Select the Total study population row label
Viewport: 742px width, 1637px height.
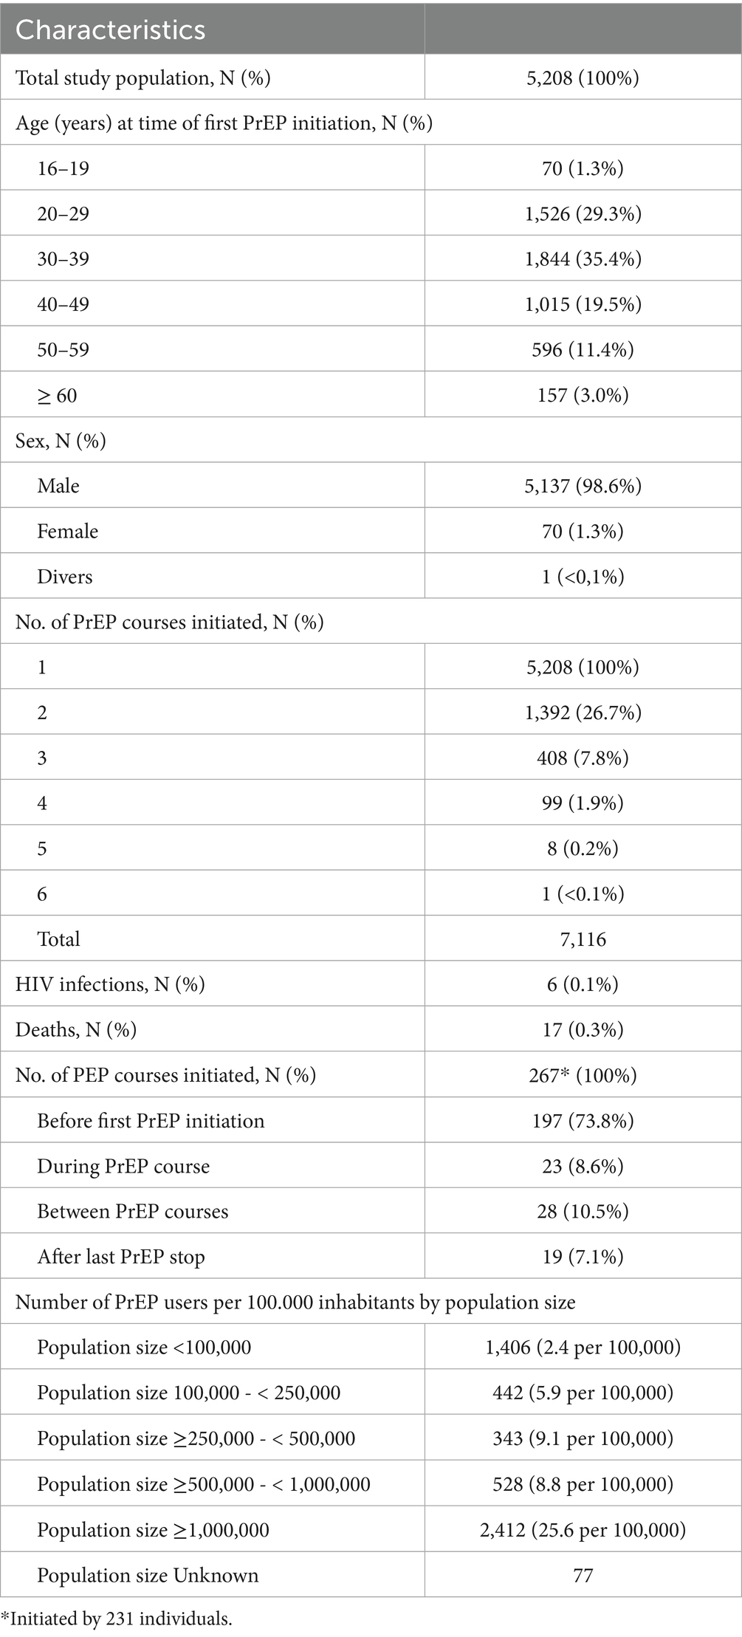click(x=142, y=78)
